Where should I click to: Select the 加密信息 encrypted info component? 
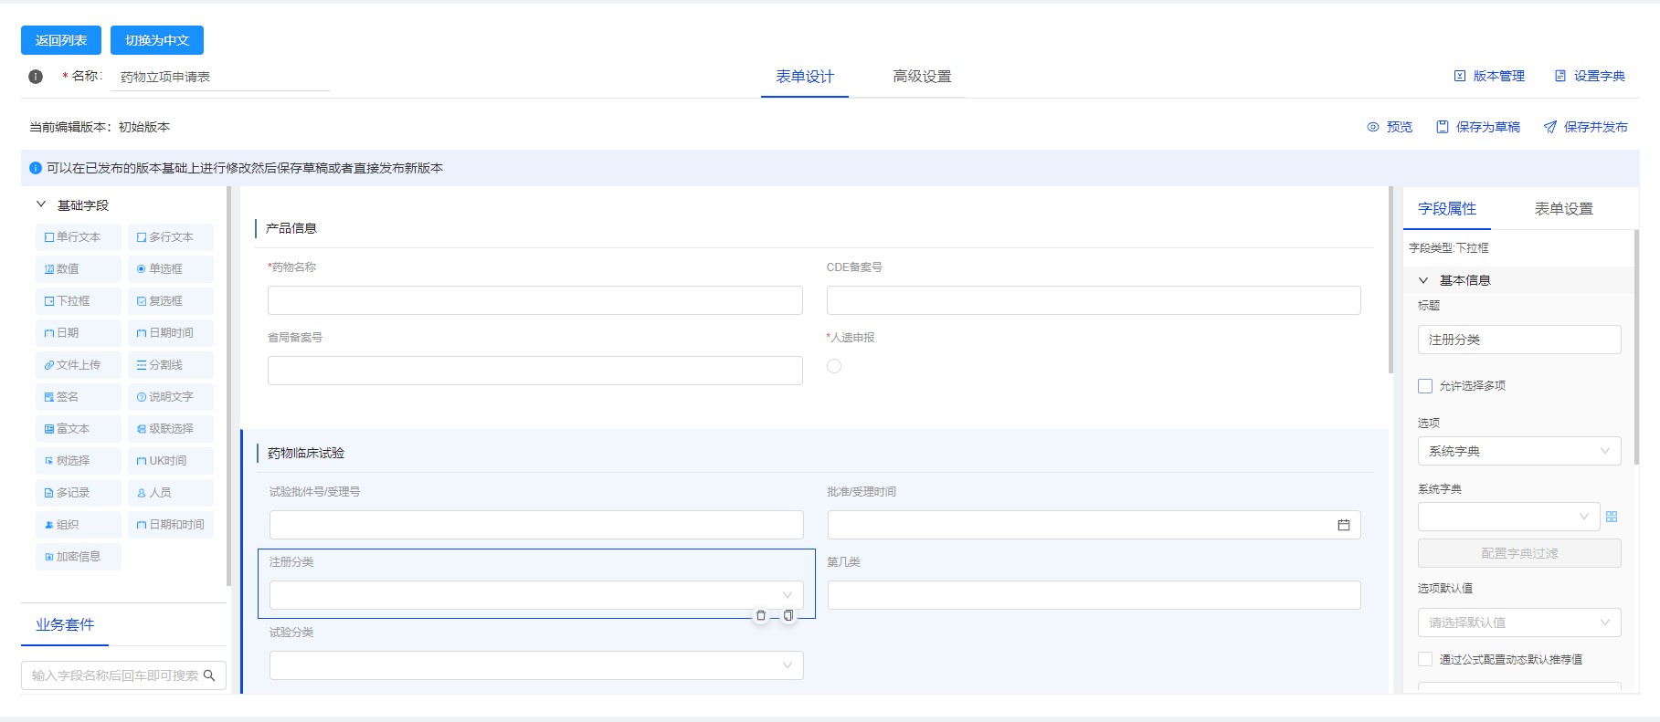(x=78, y=557)
